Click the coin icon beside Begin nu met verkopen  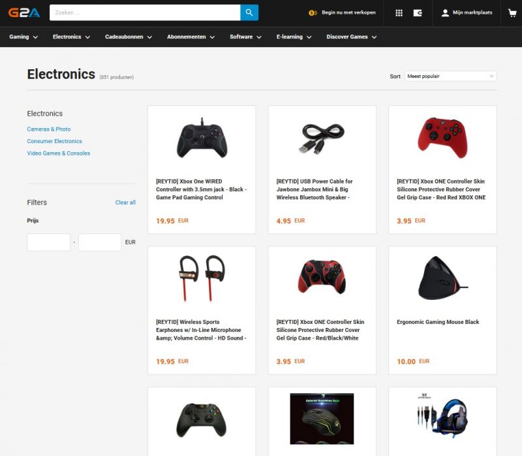click(313, 12)
